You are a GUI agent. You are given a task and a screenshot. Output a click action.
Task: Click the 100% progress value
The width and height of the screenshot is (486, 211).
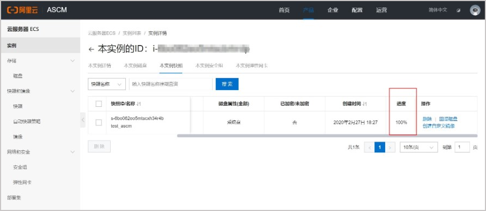click(x=401, y=123)
